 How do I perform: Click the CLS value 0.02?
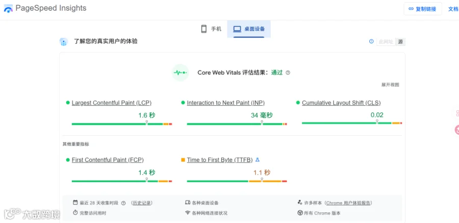pos(377,115)
